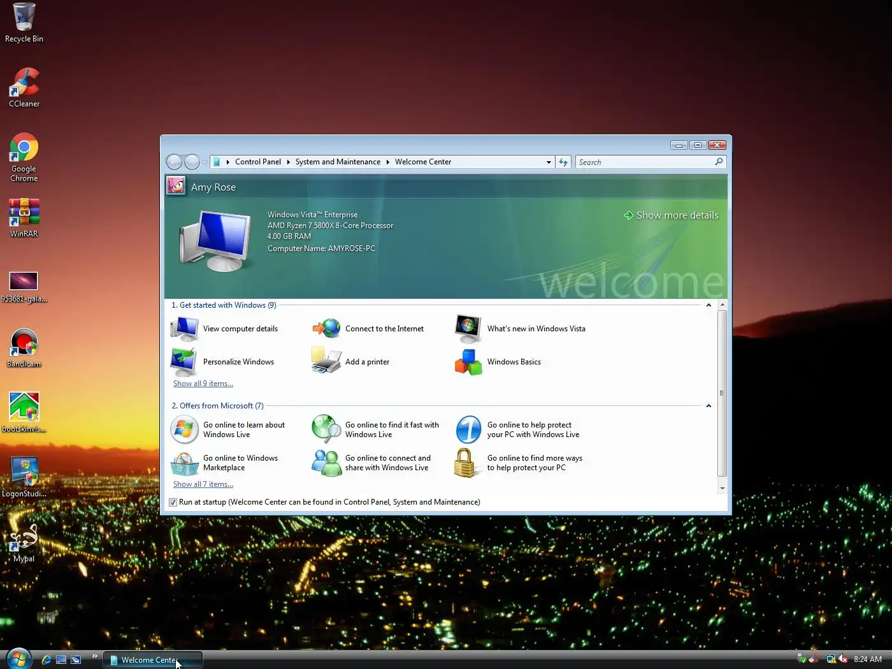Uncheck Run at startup checkbox

(x=173, y=502)
